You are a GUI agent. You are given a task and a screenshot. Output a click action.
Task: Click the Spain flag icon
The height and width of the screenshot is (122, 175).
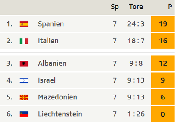(23, 24)
